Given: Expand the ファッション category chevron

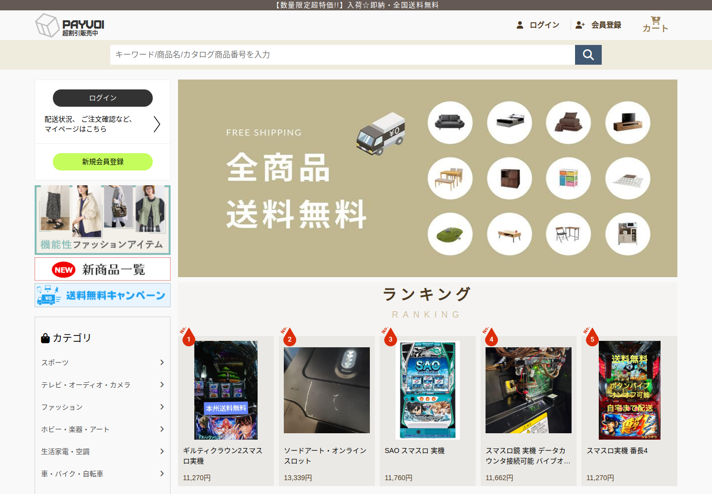Looking at the screenshot, I should click(x=162, y=407).
